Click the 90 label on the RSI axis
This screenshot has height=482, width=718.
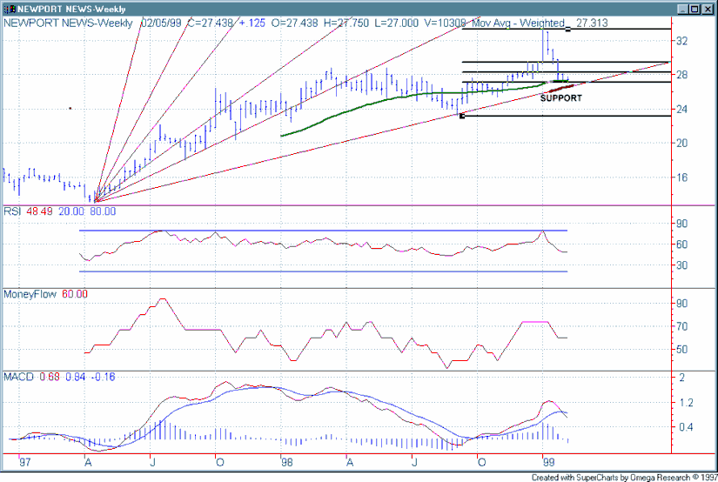point(681,224)
